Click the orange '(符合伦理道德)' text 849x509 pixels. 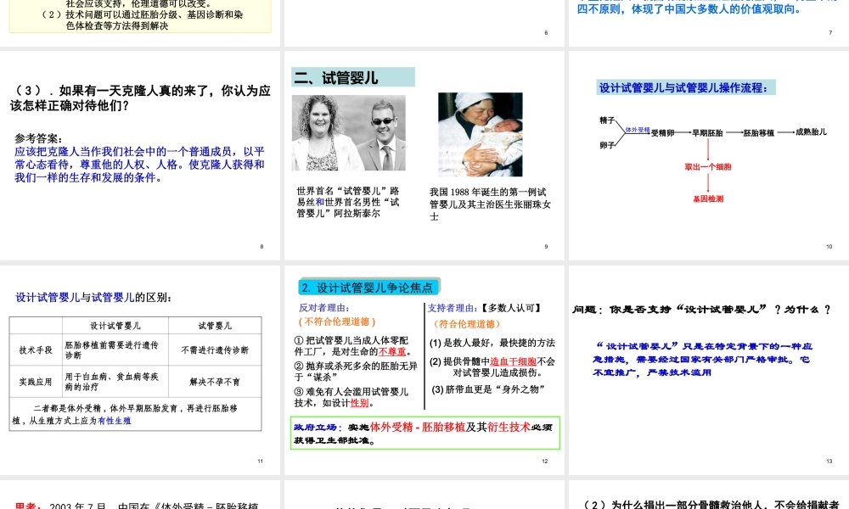click(467, 324)
